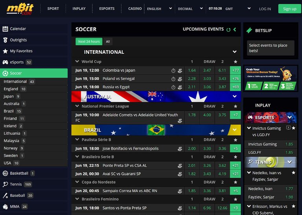Click the Tennis racket icon in sidebar

pyautogui.click(x=5, y=184)
